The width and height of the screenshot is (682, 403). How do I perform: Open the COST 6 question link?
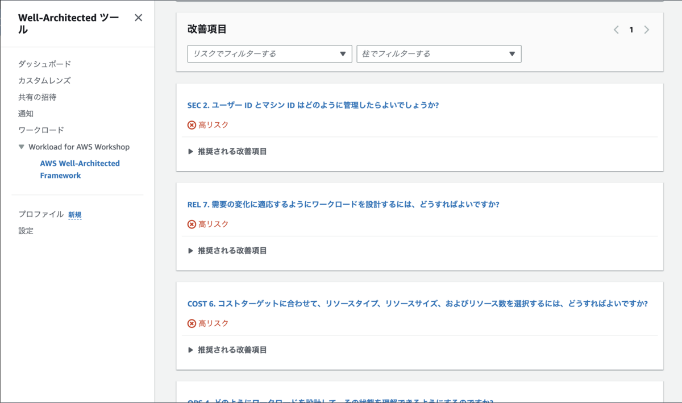click(x=417, y=304)
